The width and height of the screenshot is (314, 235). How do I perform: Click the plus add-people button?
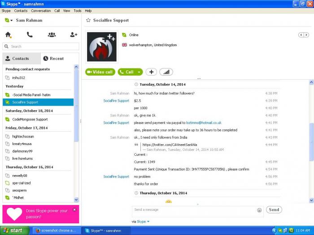pyautogui.click(x=151, y=72)
